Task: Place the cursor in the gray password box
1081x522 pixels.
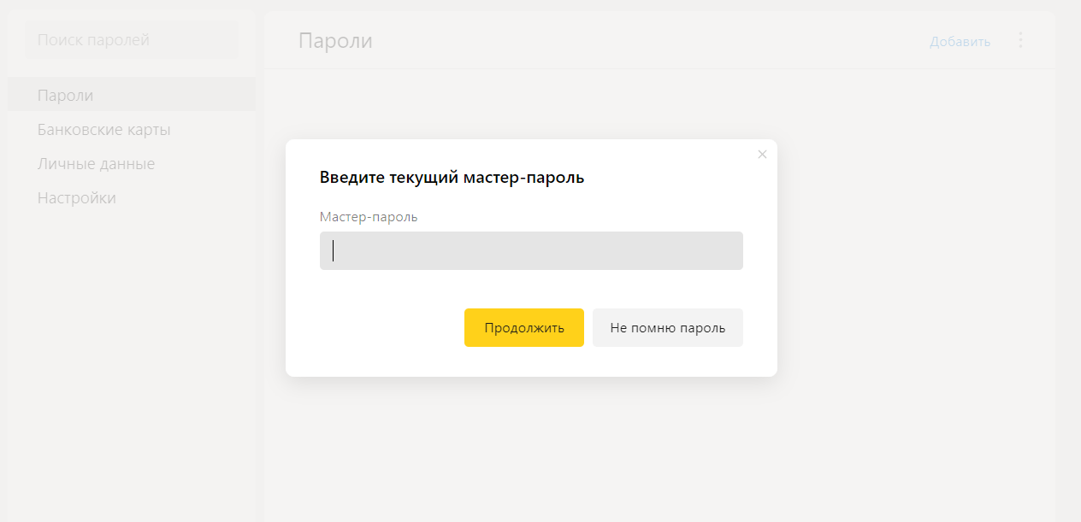Action: [x=531, y=251]
